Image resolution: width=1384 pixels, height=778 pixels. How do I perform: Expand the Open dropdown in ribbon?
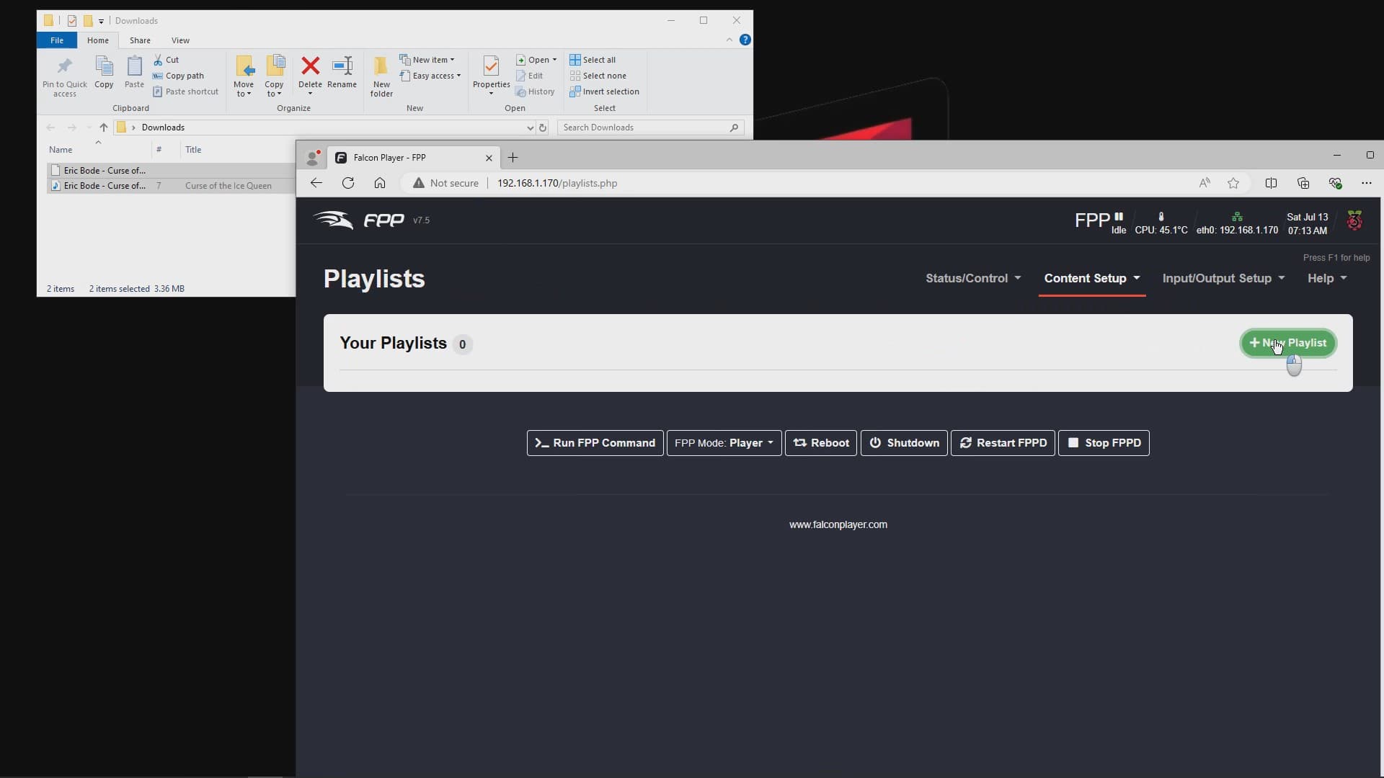[x=536, y=60]
